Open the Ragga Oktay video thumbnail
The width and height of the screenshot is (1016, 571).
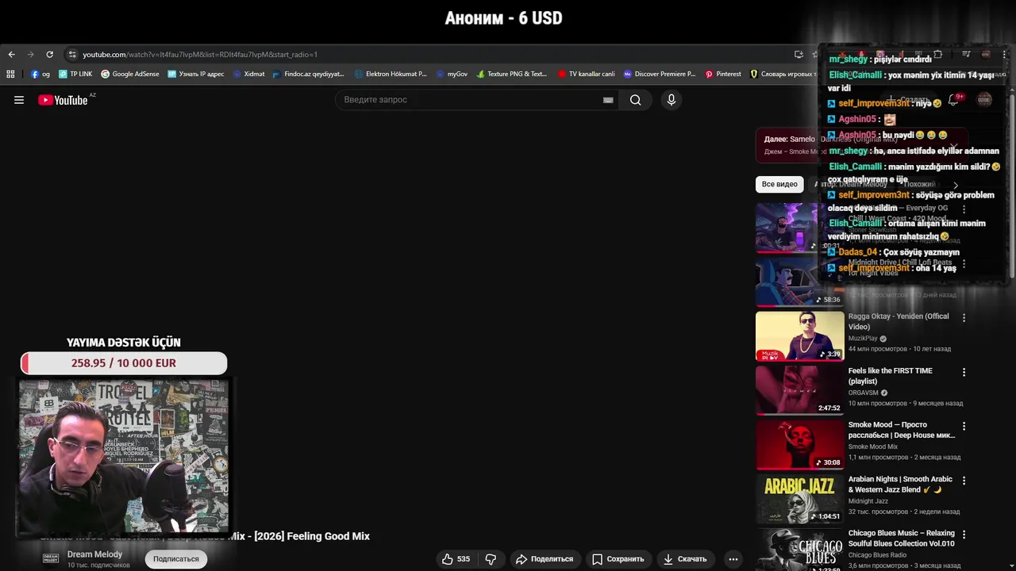799,336
